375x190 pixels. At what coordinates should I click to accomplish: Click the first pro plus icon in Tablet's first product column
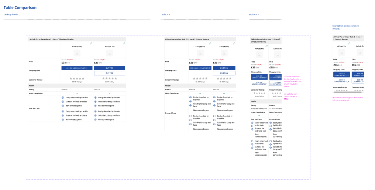[190, 97]
